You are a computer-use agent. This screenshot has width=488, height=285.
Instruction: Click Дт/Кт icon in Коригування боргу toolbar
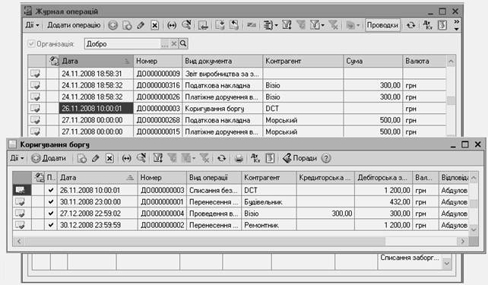[x=255, y=158]
